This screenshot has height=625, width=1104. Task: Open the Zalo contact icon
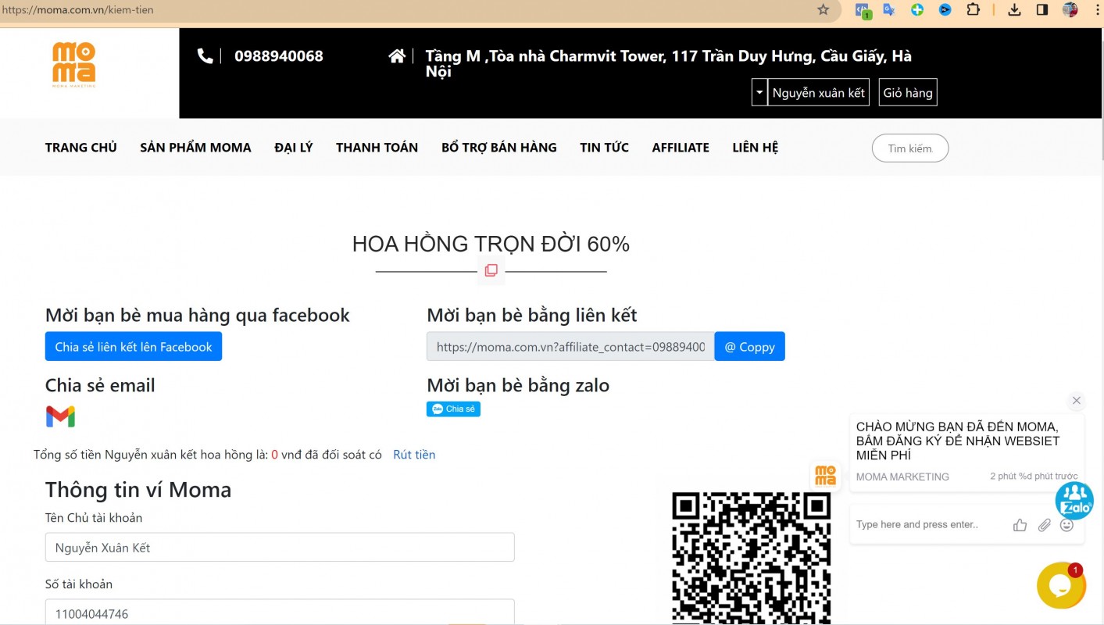[x=1074, y=500]
